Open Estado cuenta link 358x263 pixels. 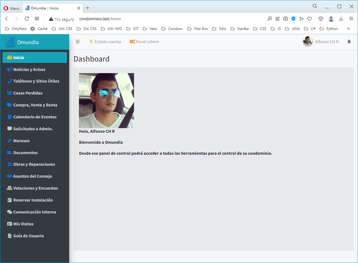105,42
